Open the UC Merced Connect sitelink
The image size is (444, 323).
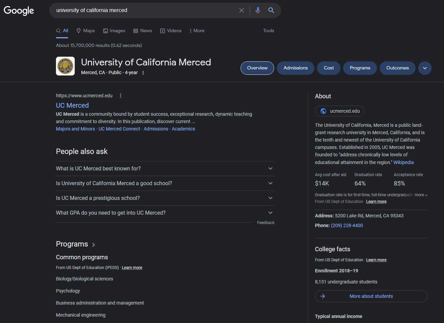tap(119, 129)
